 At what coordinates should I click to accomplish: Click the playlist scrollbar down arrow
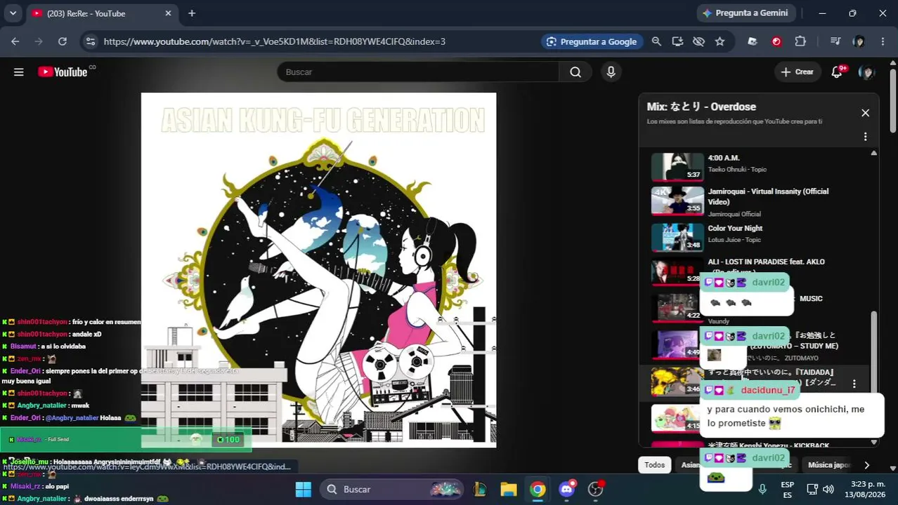click(x=873, y=442)
